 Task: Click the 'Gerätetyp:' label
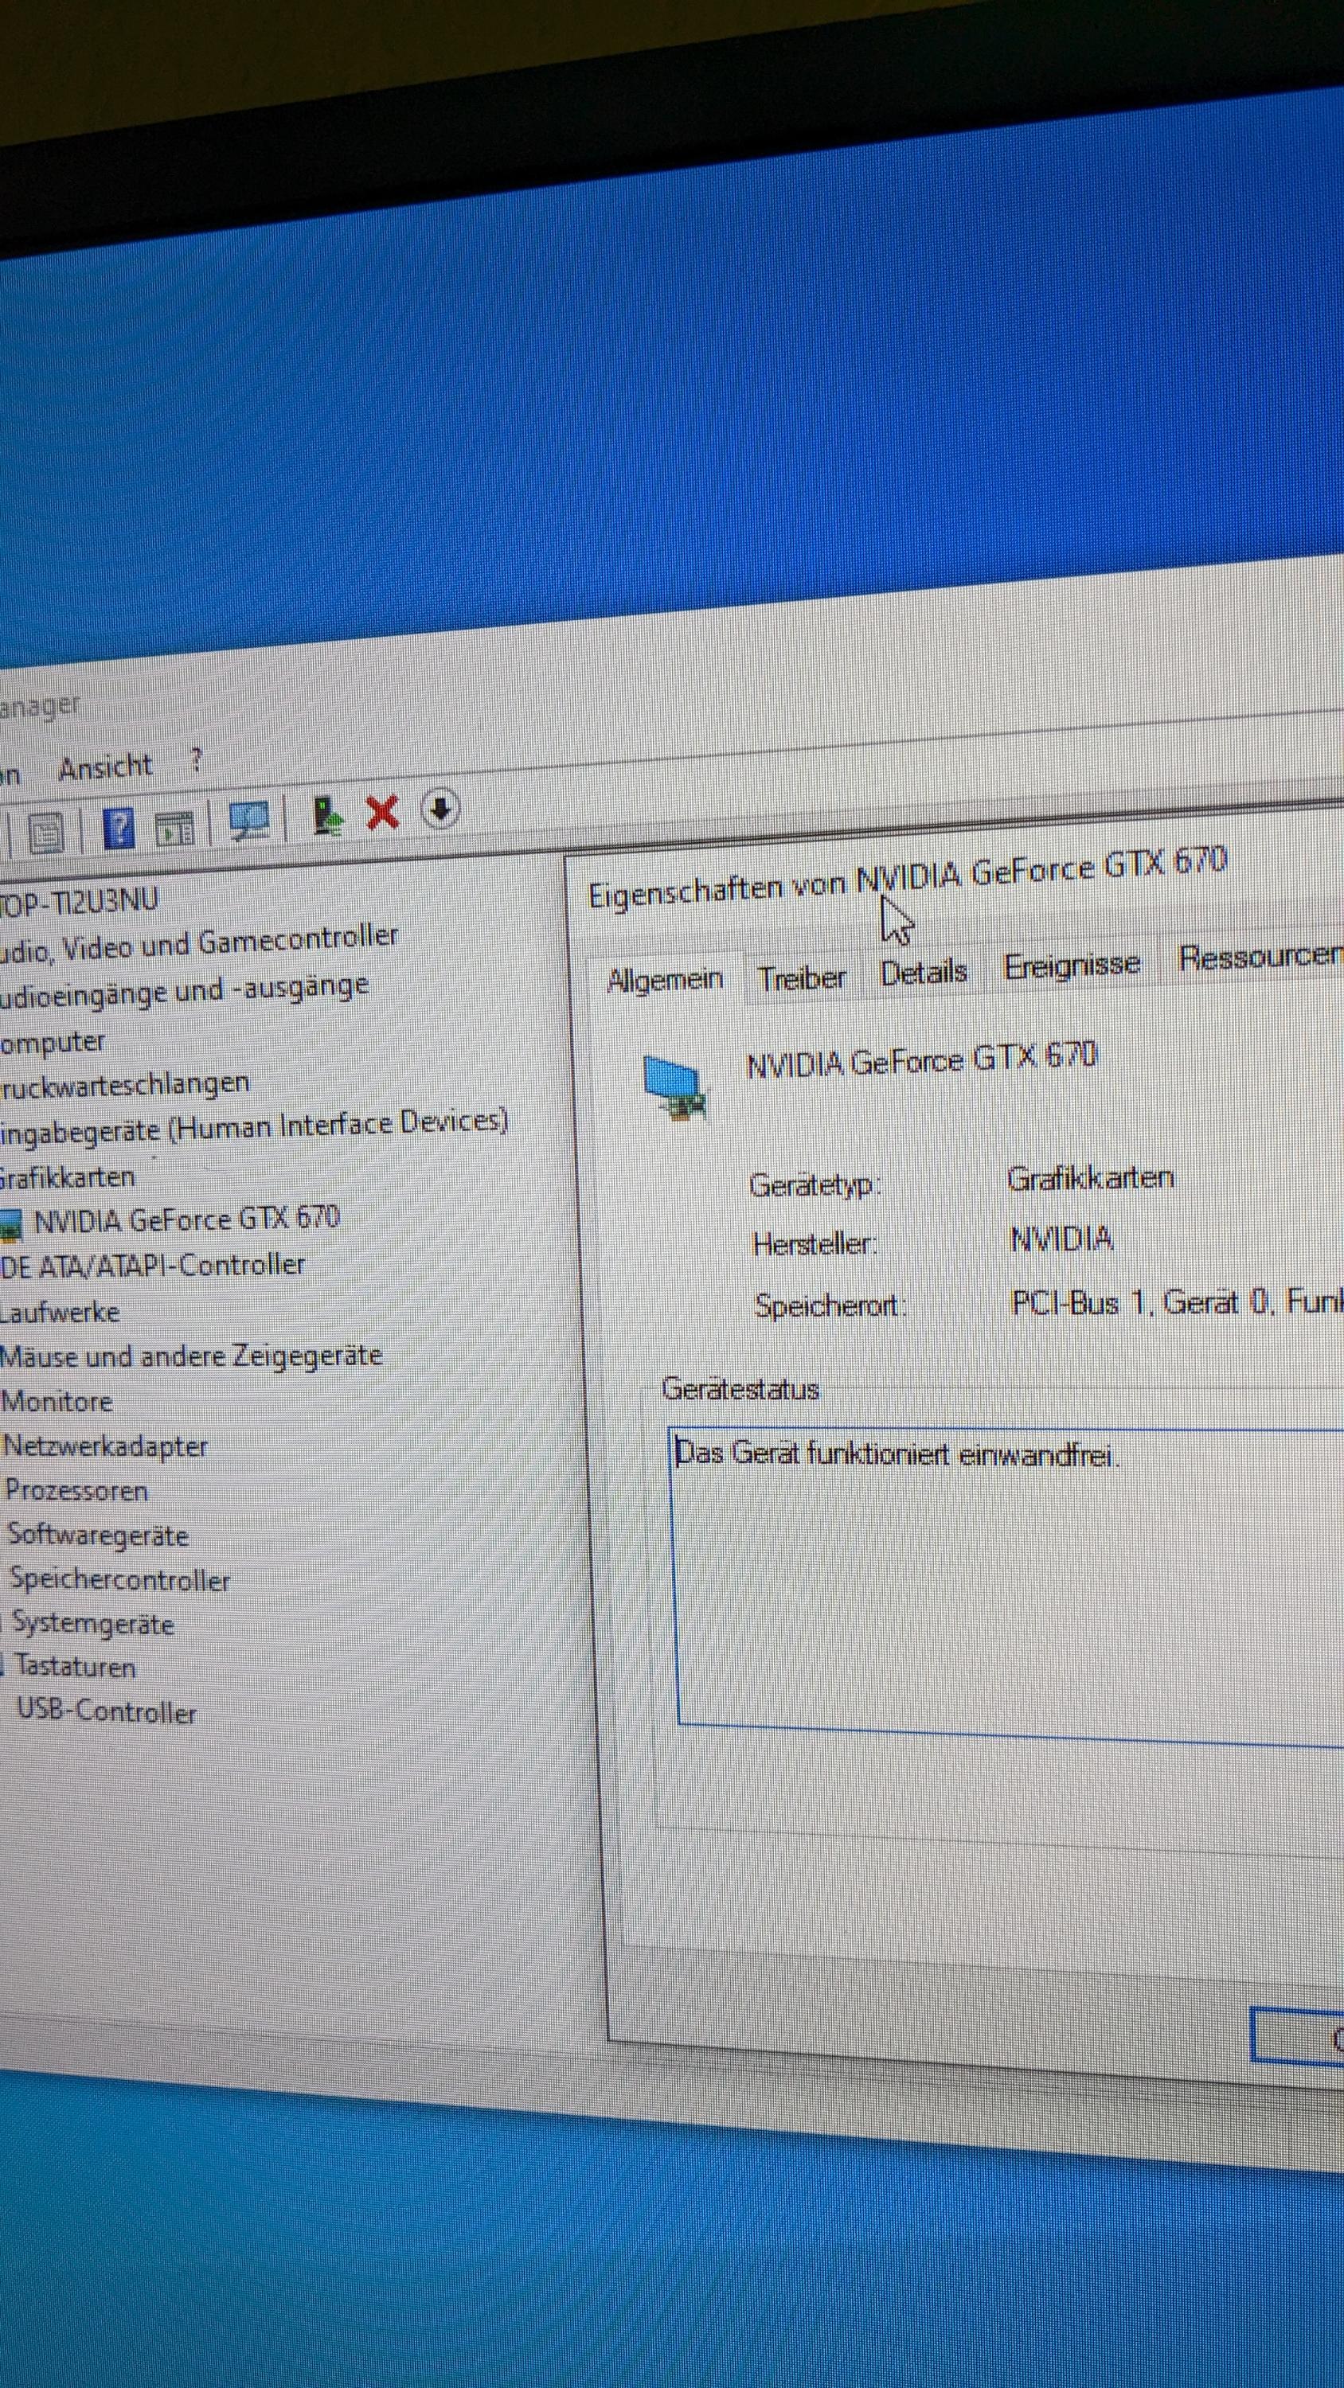(x=815, y=1184)
